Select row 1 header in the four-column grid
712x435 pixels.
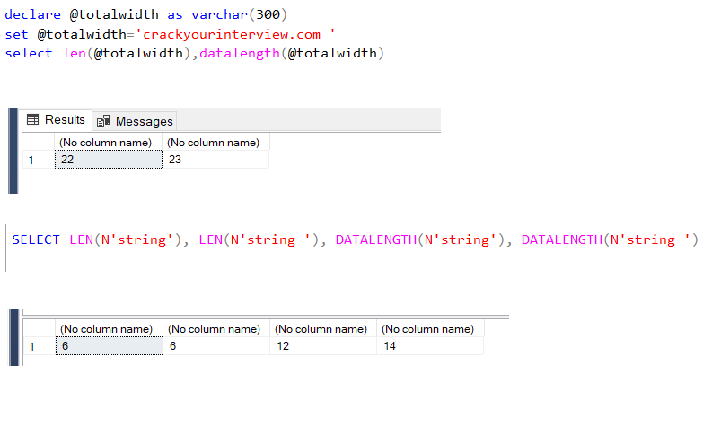(36, 346)
